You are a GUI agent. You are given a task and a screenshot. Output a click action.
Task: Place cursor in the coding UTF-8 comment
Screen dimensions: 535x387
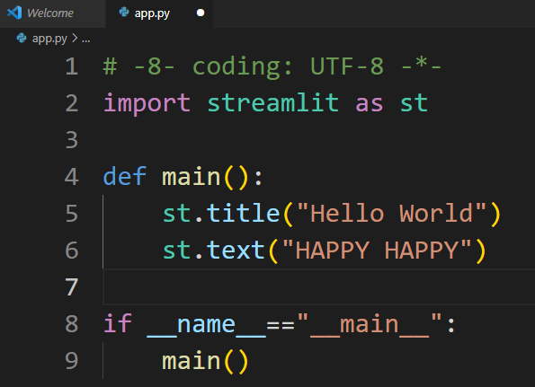pyautogui.click(x=272, y=66)
